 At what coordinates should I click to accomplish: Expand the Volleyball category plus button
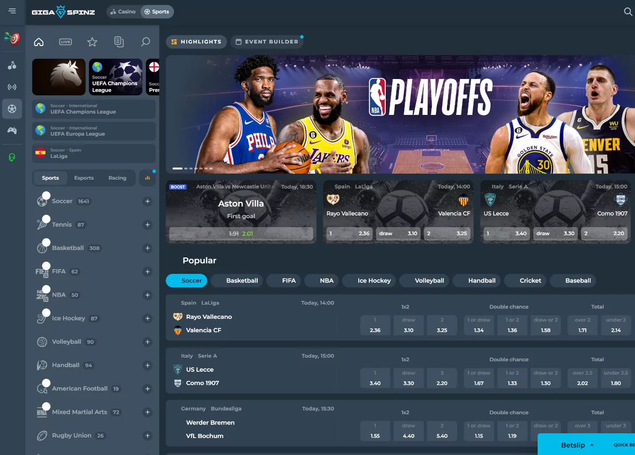click(x=148, y=342)
